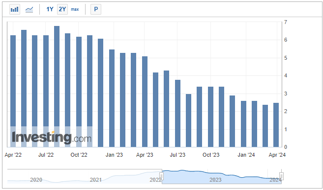Click the Oct '23 bar
Screen dimensions: 323x190
pyautogui.click(x=211, y=117)
